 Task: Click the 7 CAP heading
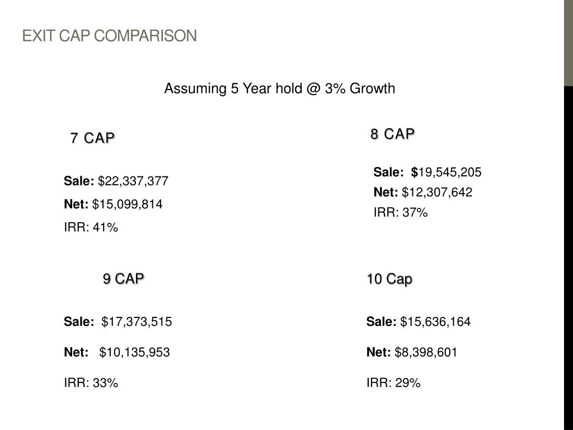(92, 138)
